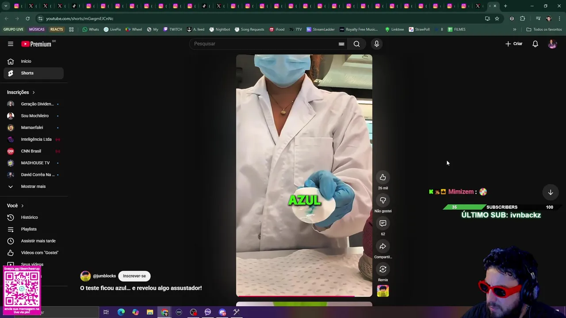Click Criar button
Image resolution: width=566 pixels, height=318 pixels.
click(x=514, y=44)
